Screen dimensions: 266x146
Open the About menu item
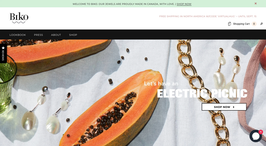coord(56,35)
